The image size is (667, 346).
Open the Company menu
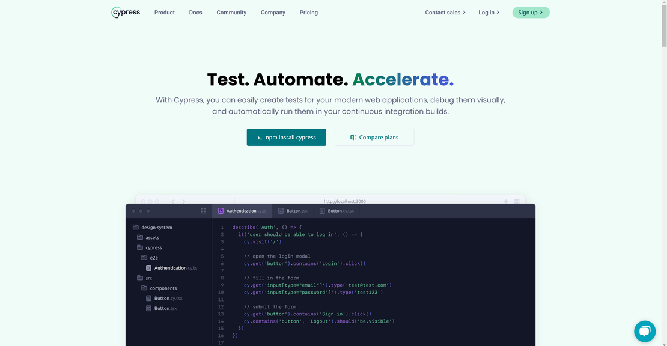coord(273,13)
